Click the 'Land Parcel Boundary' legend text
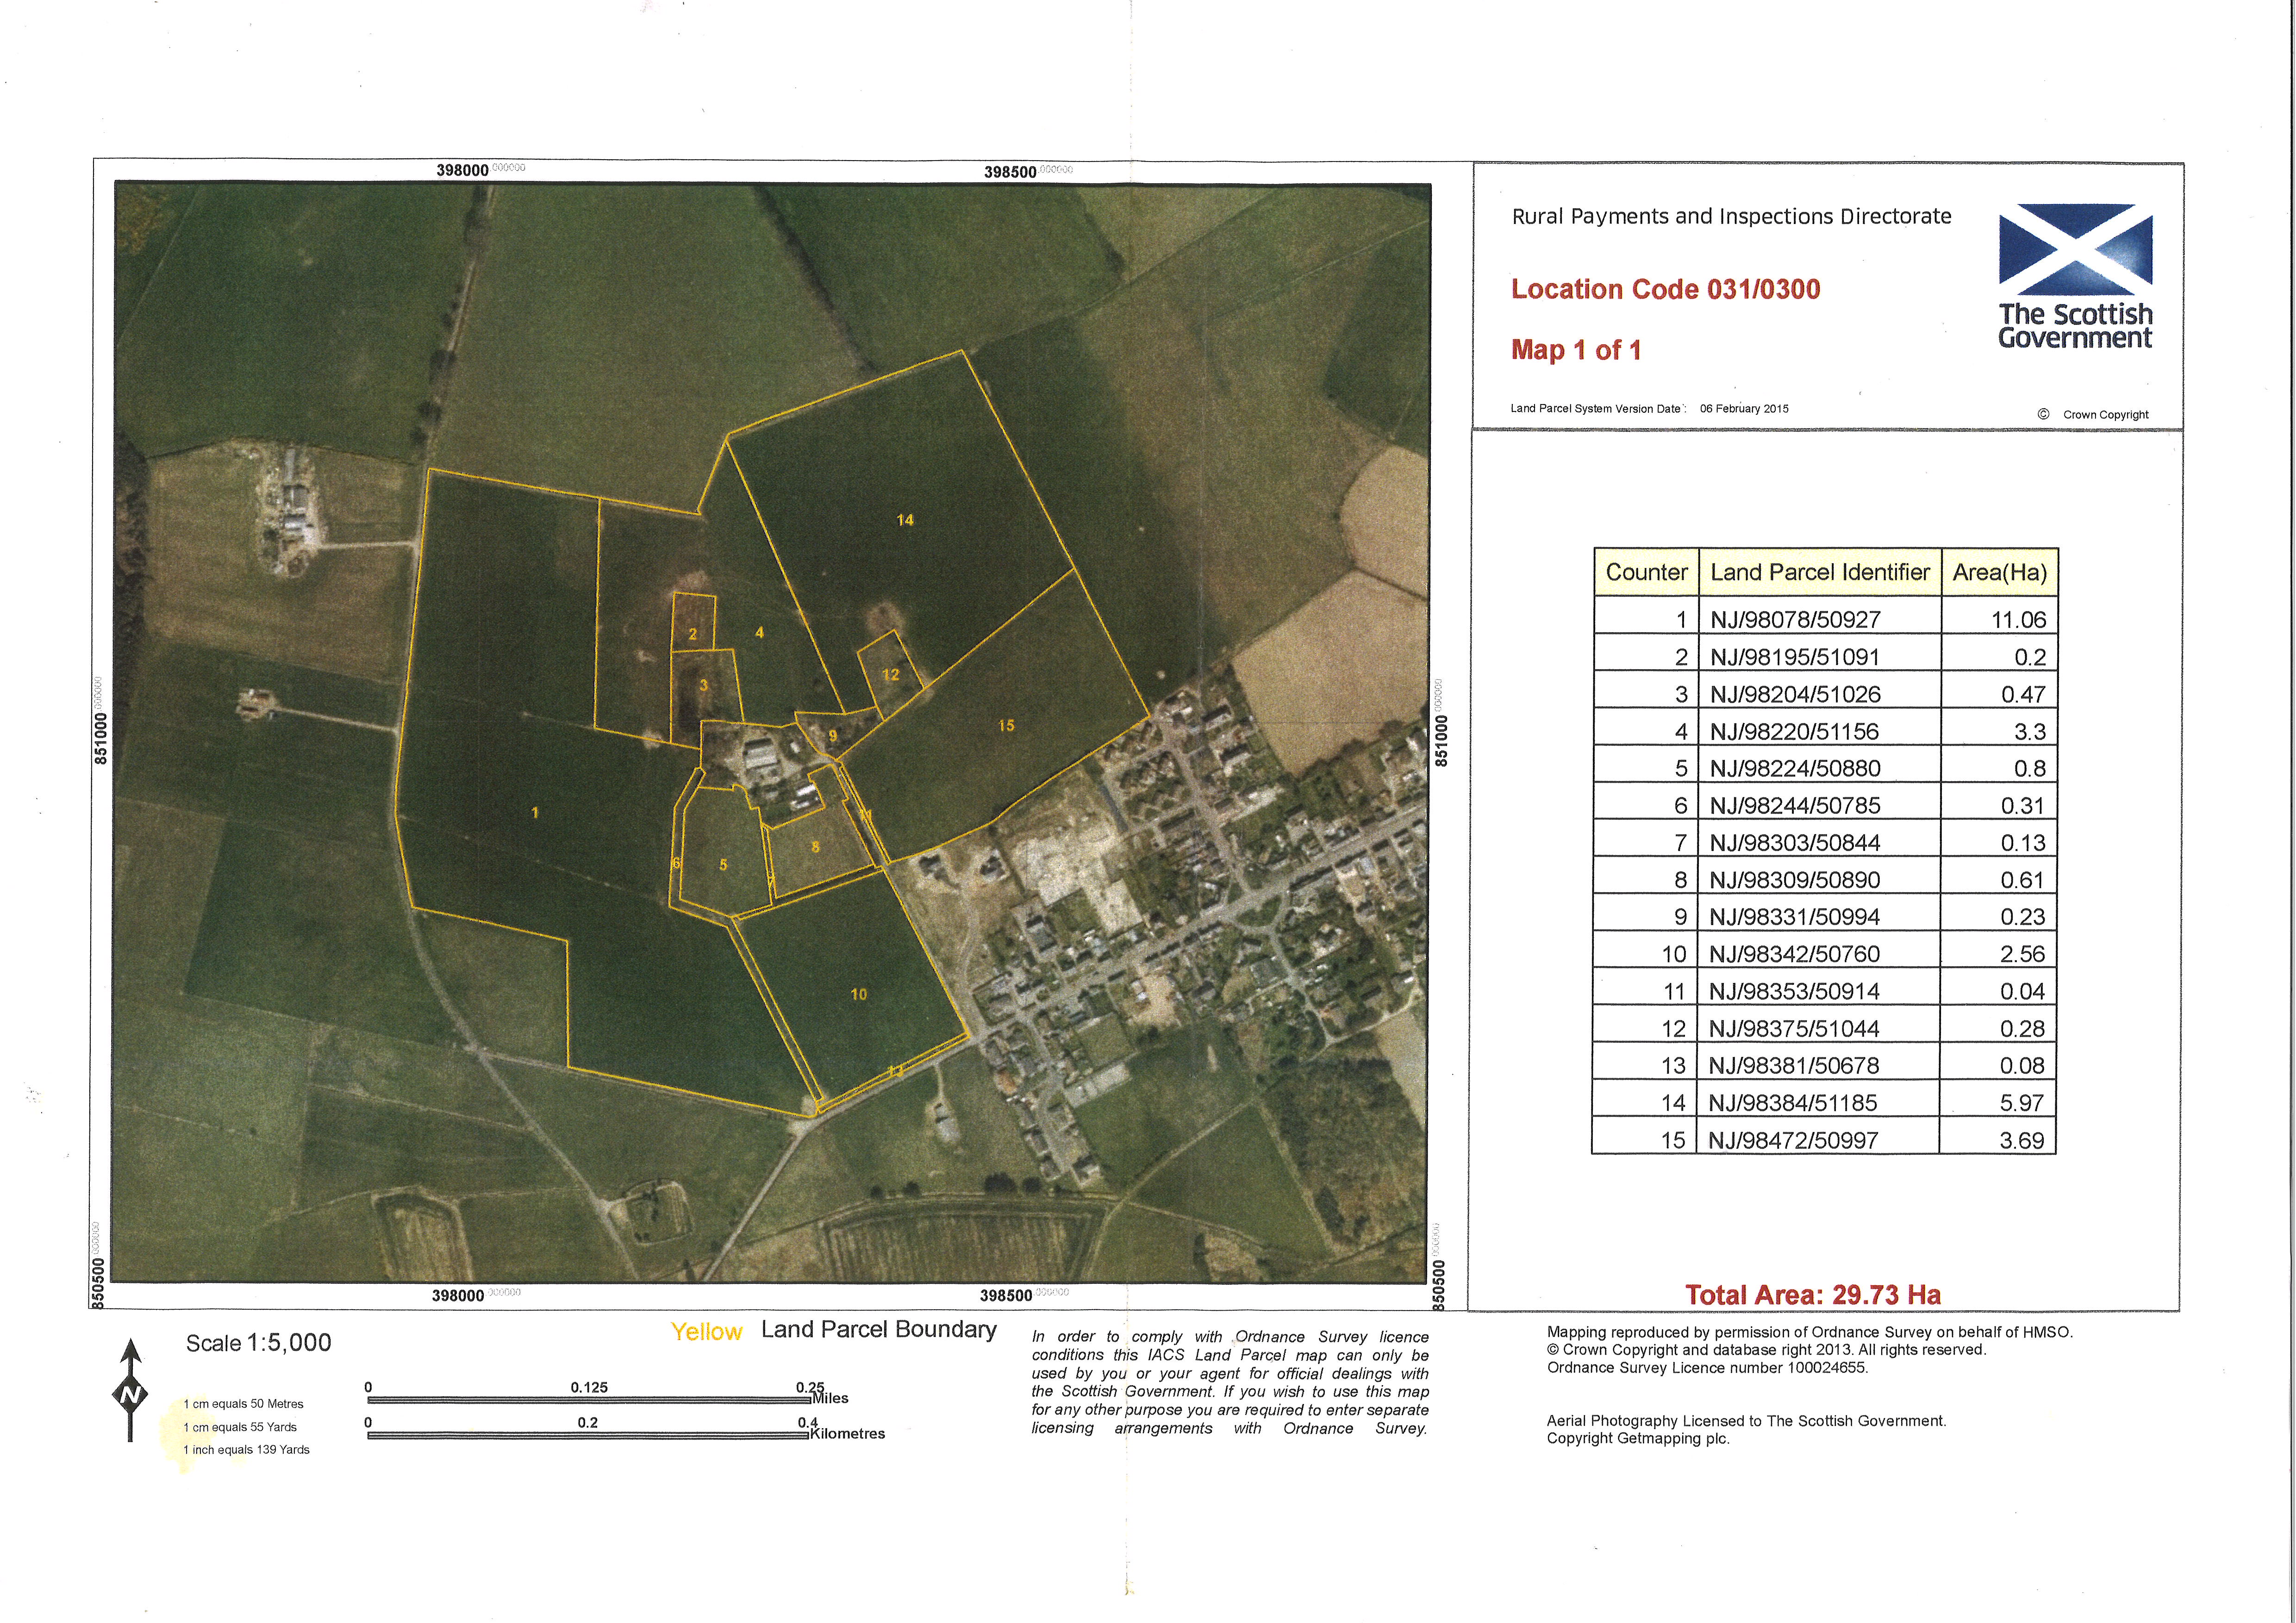 (x=879, y=1329)
